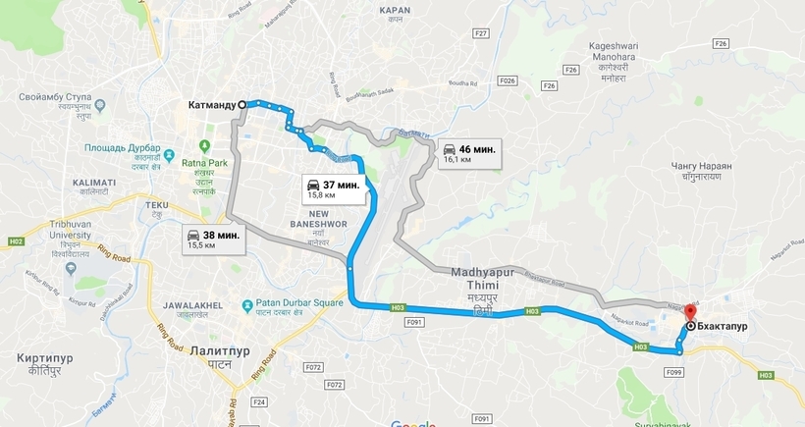
Task: Select the Чангу Нараян place label
Action: [701, 166]
